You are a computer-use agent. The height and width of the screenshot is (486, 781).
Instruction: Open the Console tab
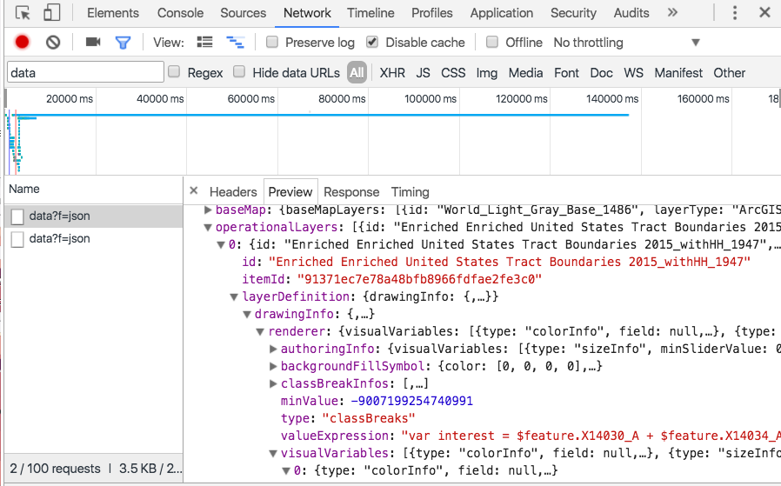[x=180, y=13]
